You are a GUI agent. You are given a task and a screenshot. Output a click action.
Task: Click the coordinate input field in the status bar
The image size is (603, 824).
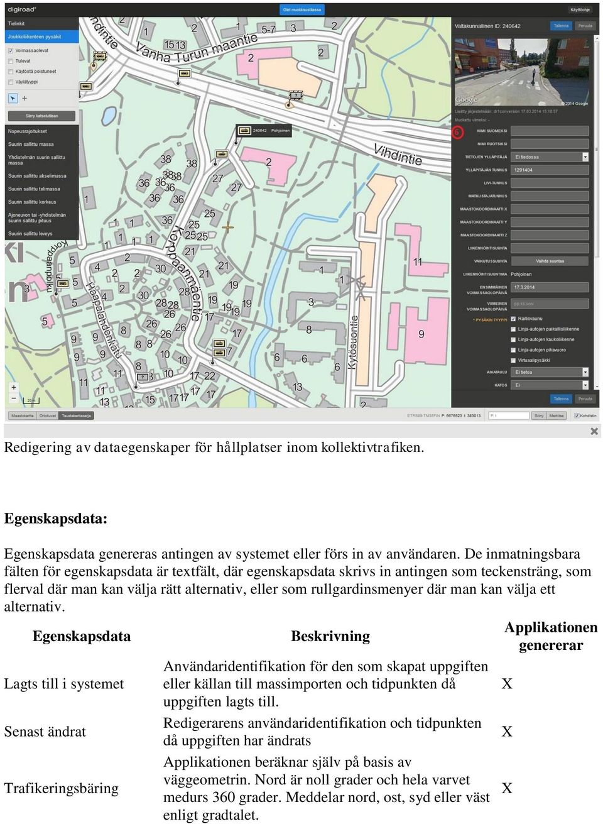tap(509, 415)
